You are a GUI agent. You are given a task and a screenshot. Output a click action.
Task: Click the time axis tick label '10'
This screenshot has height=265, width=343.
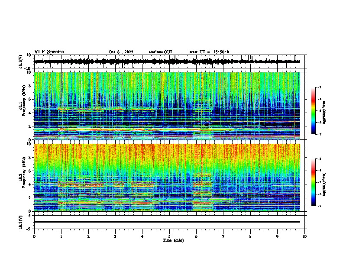(304, 236)
